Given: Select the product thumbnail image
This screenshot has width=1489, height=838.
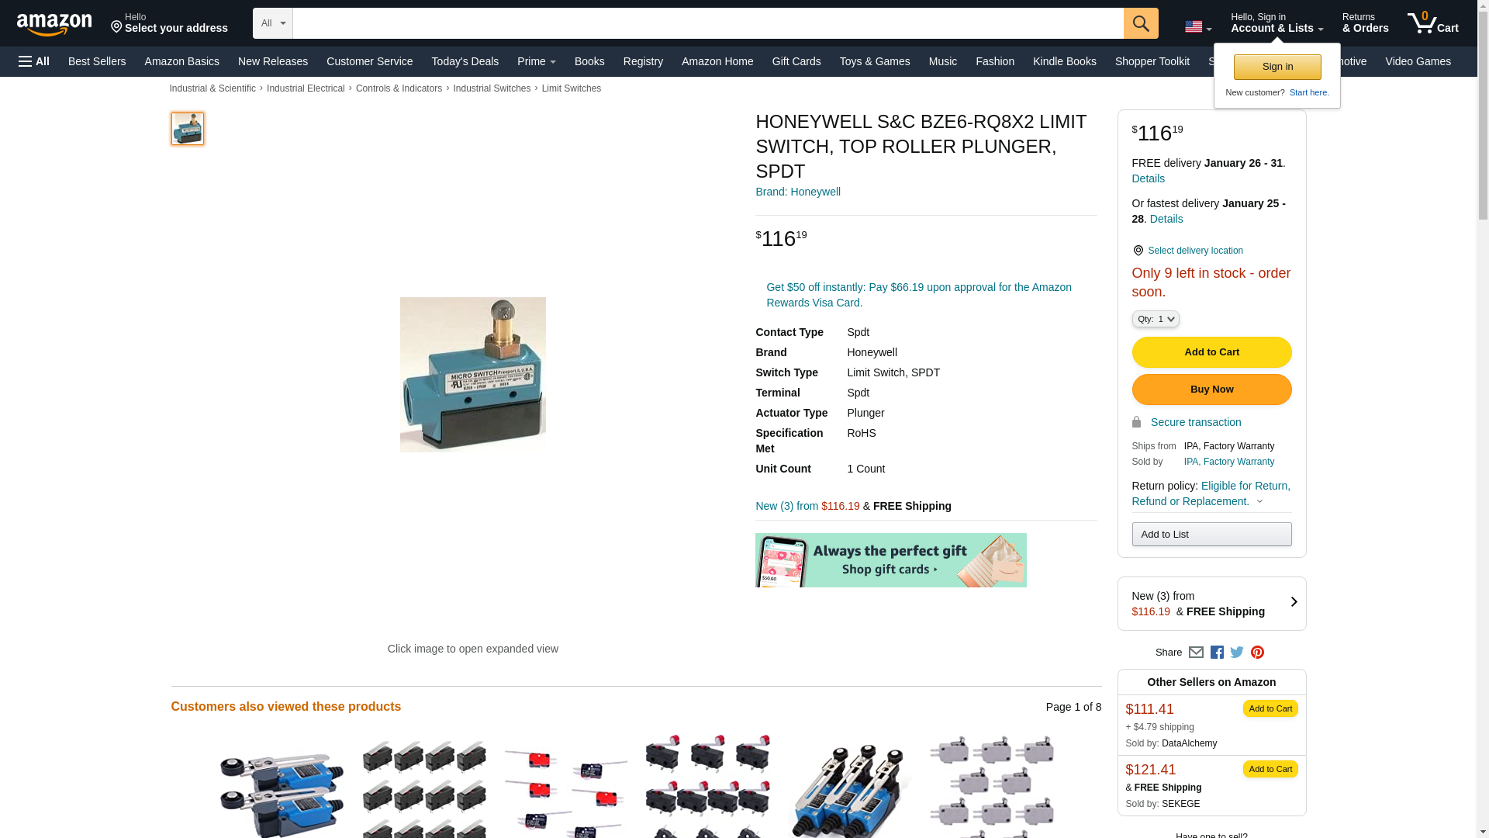Looking at the screenshot, I should click(188, 129).
